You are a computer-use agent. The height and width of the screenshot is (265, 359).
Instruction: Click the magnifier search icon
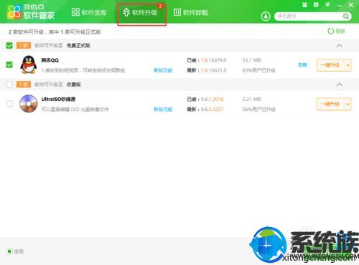(346, 16)
